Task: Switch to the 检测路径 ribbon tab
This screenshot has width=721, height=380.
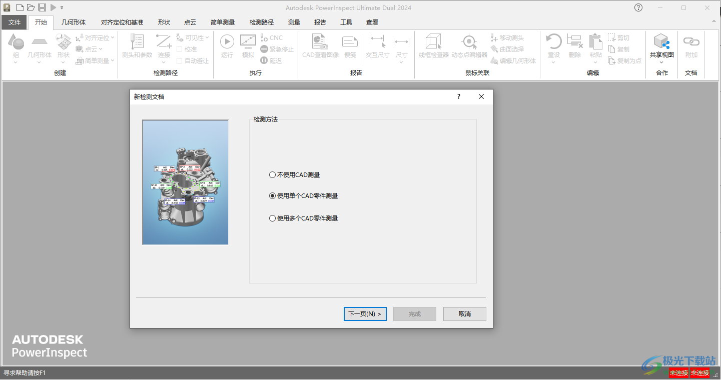Action: [262, 22]
